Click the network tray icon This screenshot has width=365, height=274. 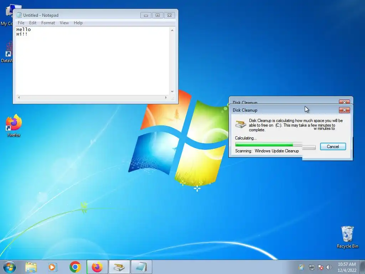point(312,267)
